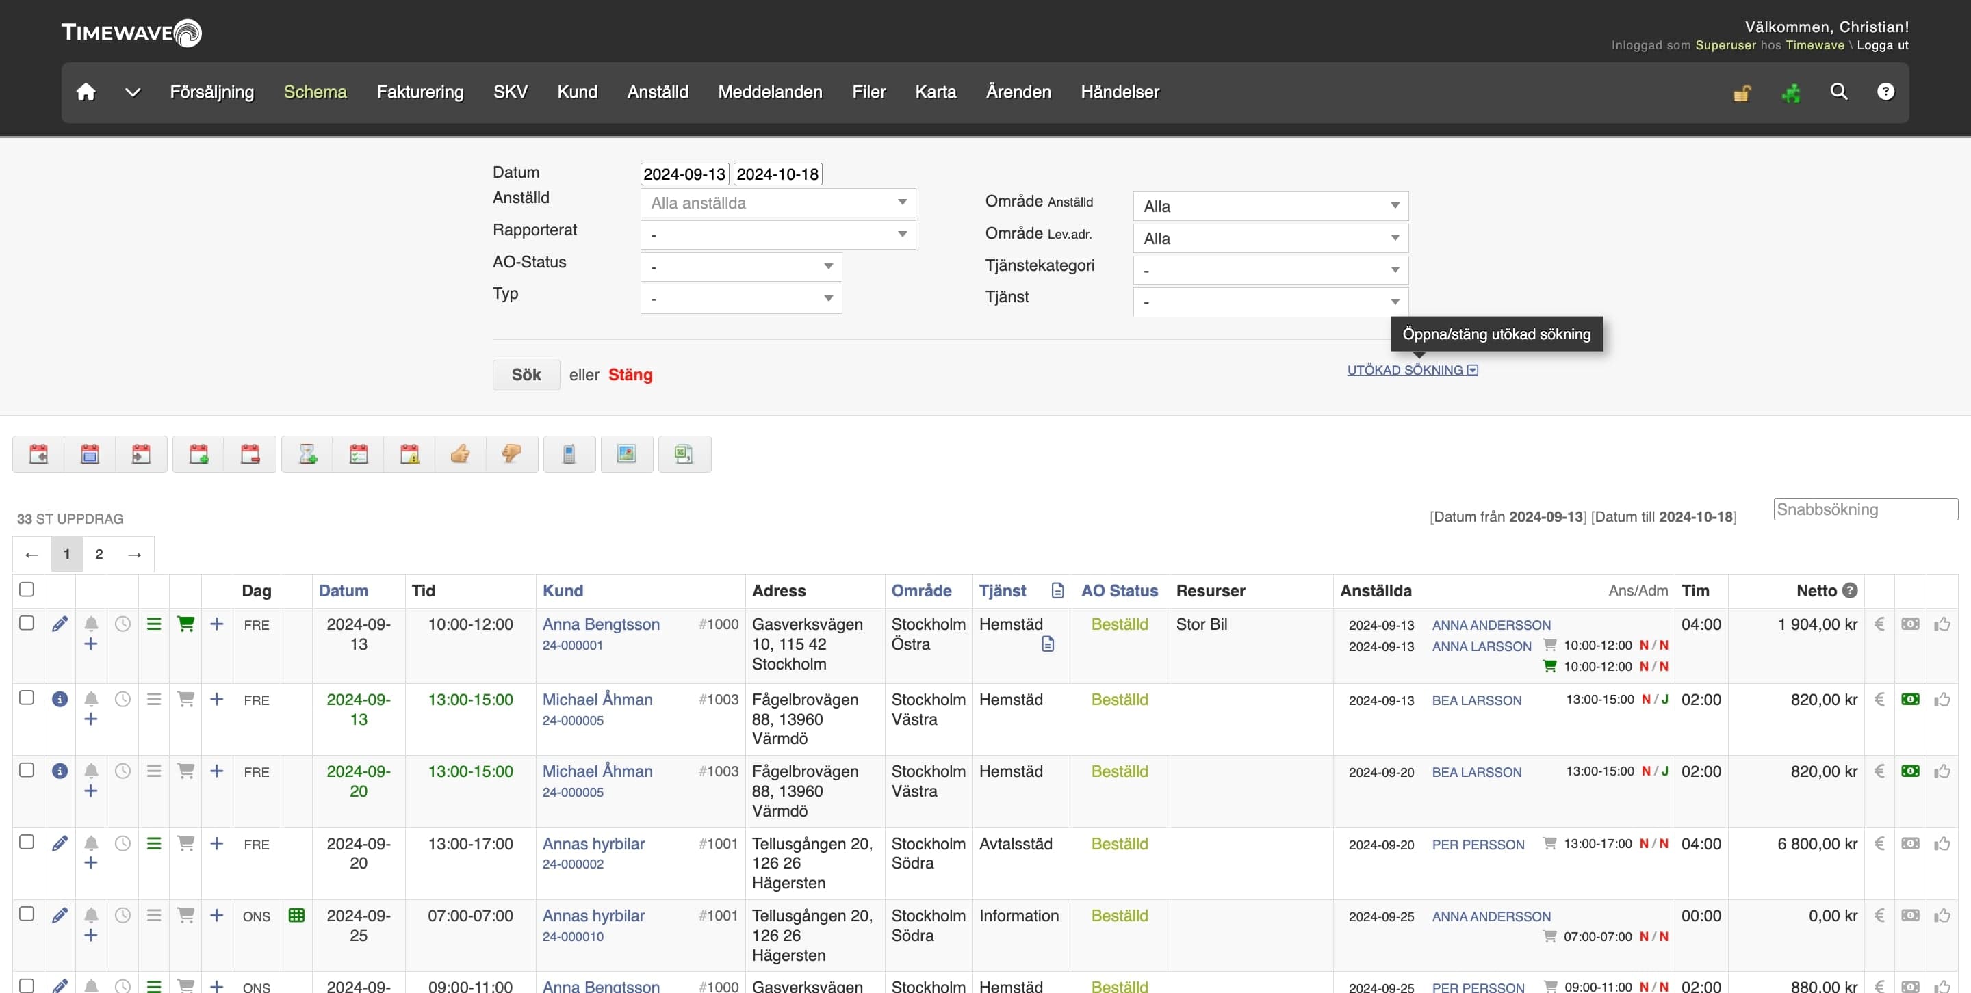Viewport: 1971px width, 993px height.
Task: Click thumbs-up icon on 1 904,00 kr row
Action: 1942,624
